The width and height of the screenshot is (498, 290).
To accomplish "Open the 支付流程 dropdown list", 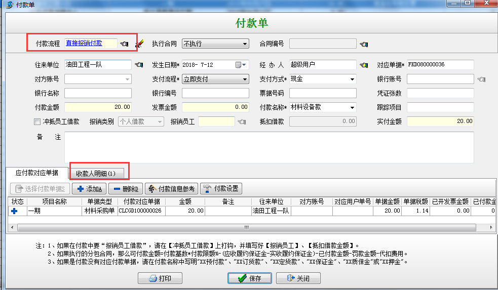I will coord(245,79).
